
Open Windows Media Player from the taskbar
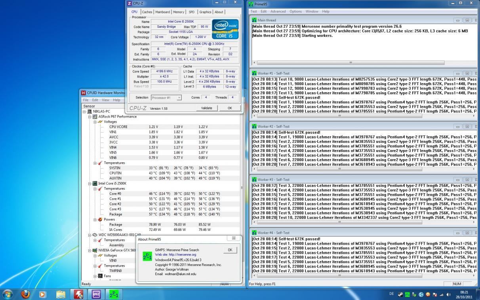pos(43,294)
